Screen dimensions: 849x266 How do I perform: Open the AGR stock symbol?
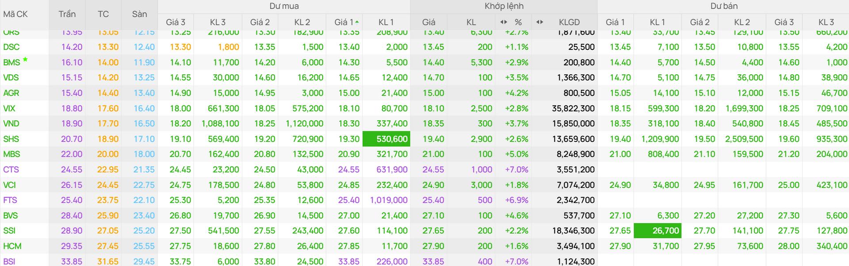point(11,93)
